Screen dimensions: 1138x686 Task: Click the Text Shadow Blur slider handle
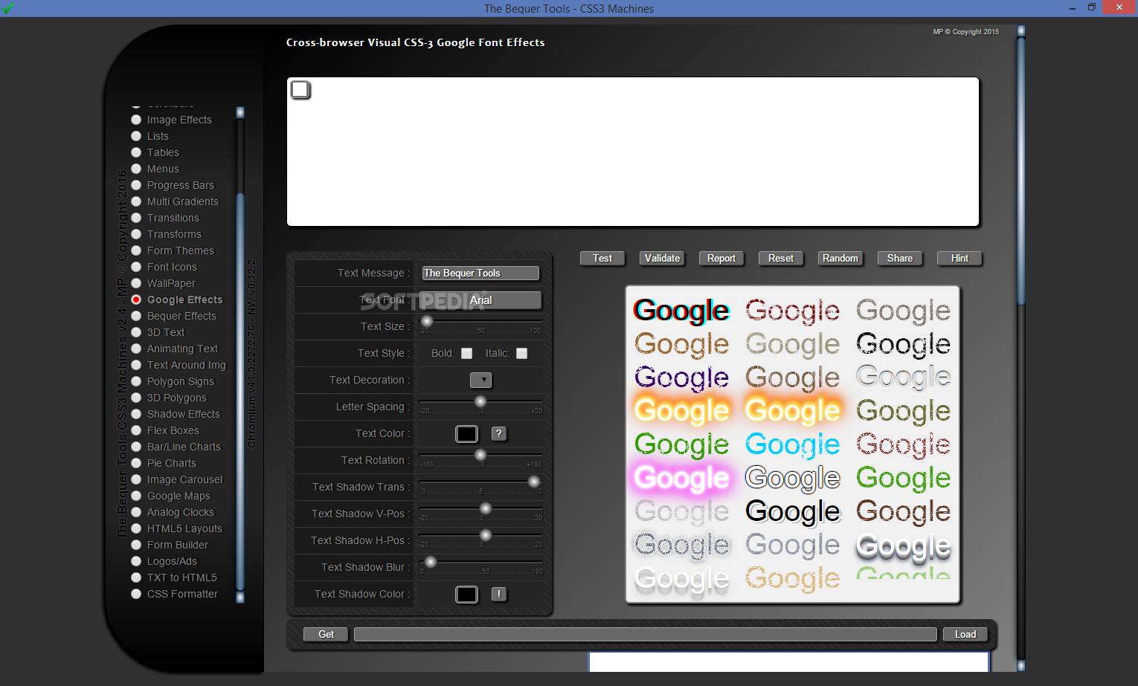click(431, 562)
